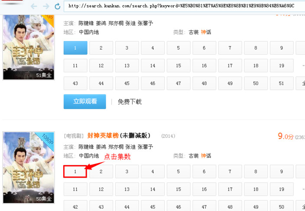Click actor 陈键锋 in the upper series cast
The height and width of the screenshot is (211, 305).
(86, 23)
